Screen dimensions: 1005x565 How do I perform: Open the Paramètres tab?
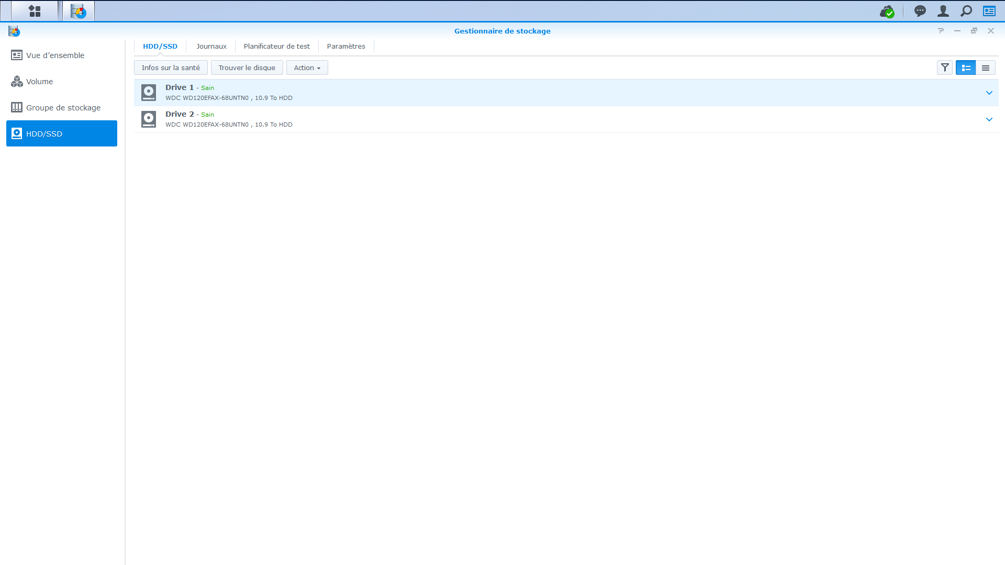346,46
